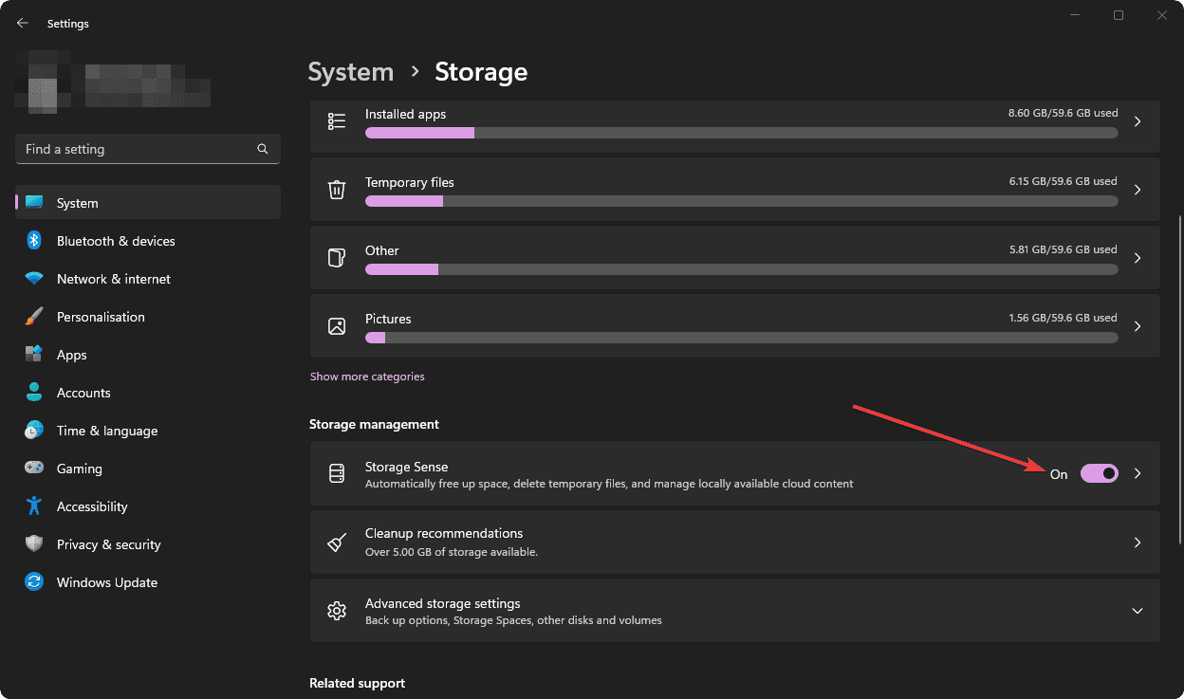The width and height of the screenshot is (1184, 699).
Task: Click the Advanced storage settings gear icon
Action: pyautogui.click(x=337, y=610)
